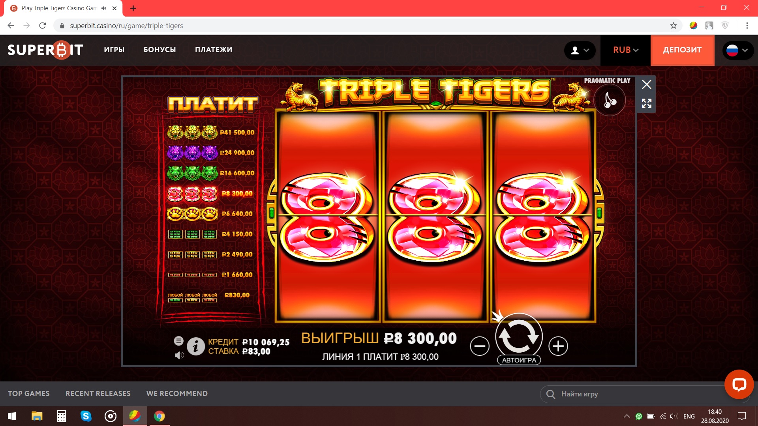Mute the browser tab audio icon
The image size is (758, 426).
pyautogui.click(x=104, y=8)
